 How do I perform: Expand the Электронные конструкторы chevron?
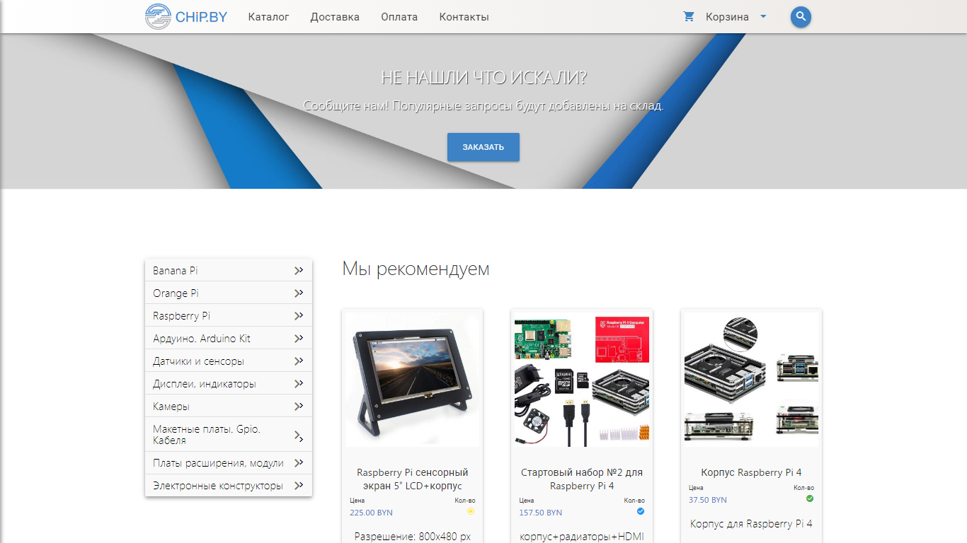299,485
